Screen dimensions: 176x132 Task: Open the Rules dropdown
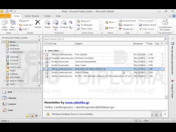[110, 28]
